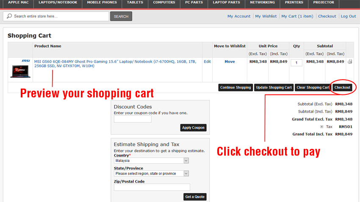The width and height of the screenshot is (360, 202).
Task: Click Apply Coupon button
Action: (x=193, y=128)
